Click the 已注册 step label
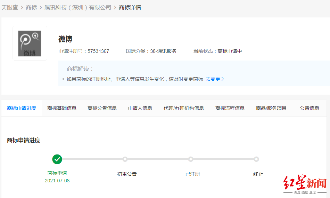The image size is (330, 198). point(192,174)
